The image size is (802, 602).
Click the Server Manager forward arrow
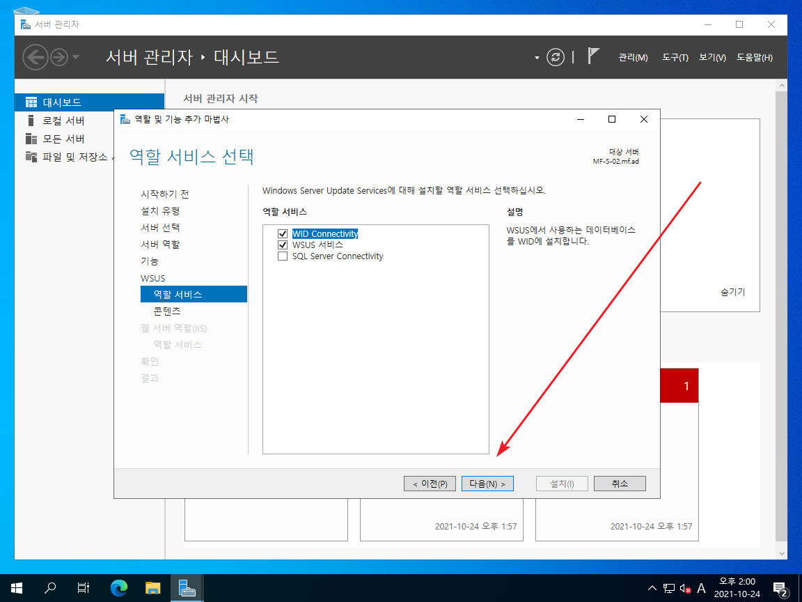click(59, 57)
